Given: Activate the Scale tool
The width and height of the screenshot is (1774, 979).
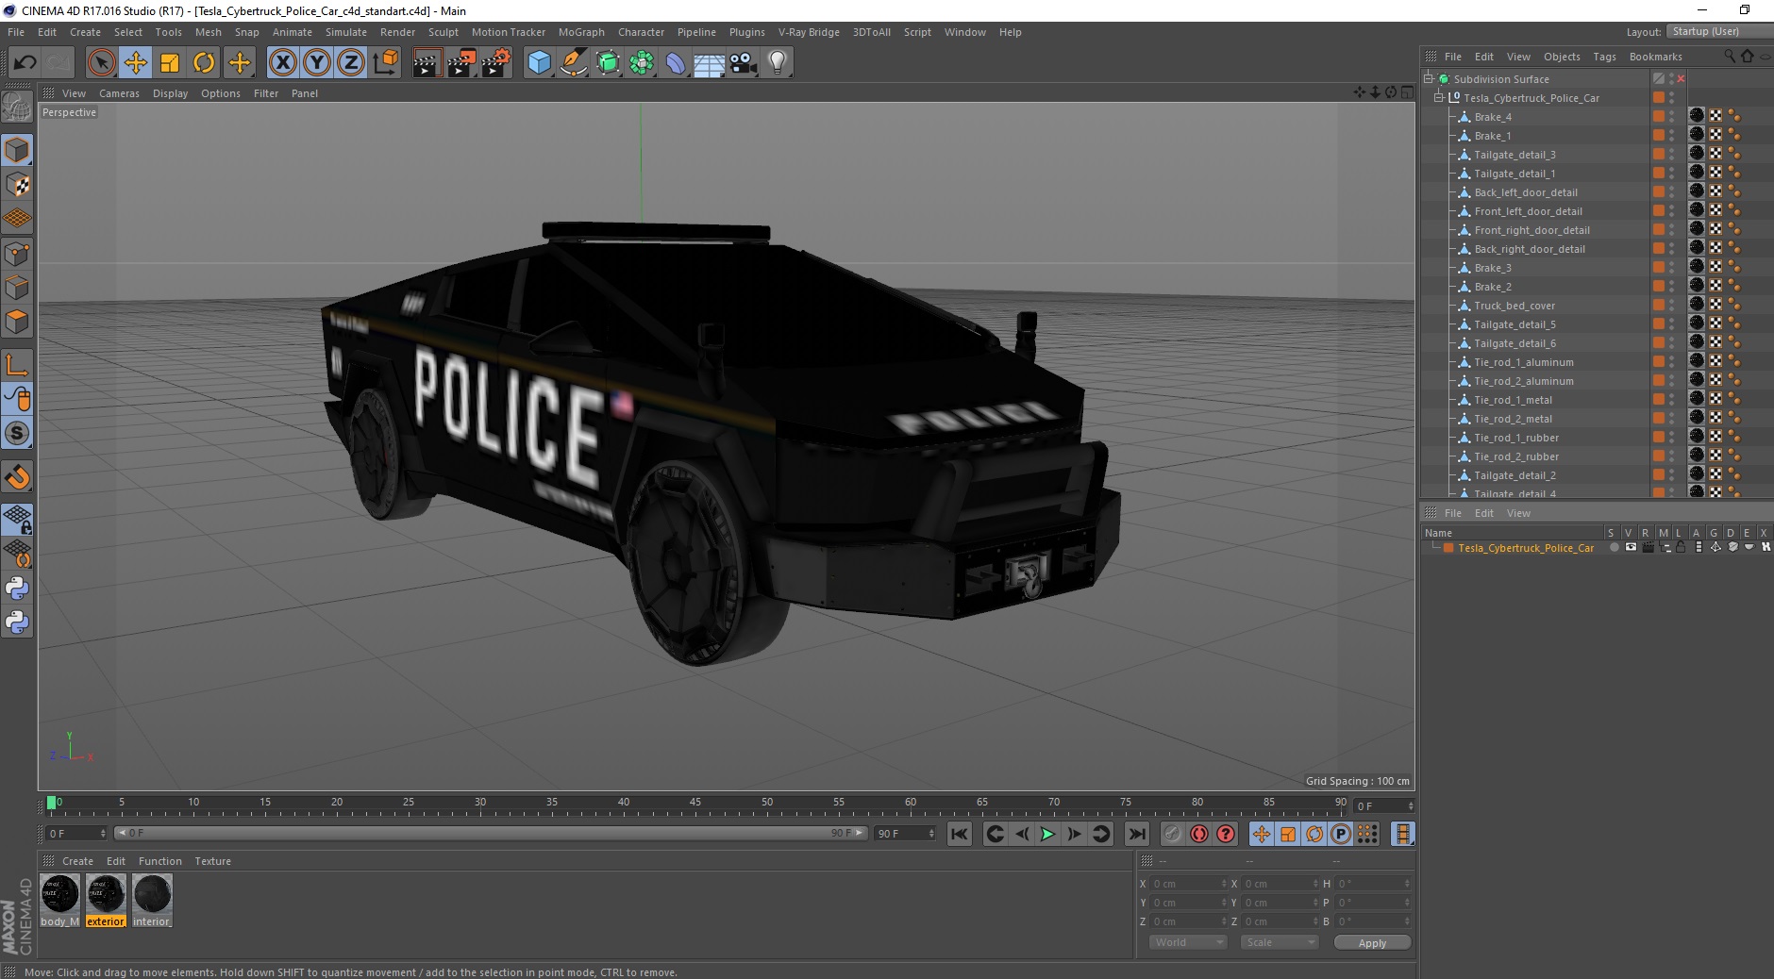Looking at the screenshot, I should pos(170,63).
